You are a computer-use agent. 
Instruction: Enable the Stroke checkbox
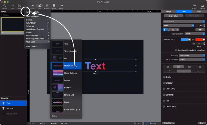coord(164,77)
